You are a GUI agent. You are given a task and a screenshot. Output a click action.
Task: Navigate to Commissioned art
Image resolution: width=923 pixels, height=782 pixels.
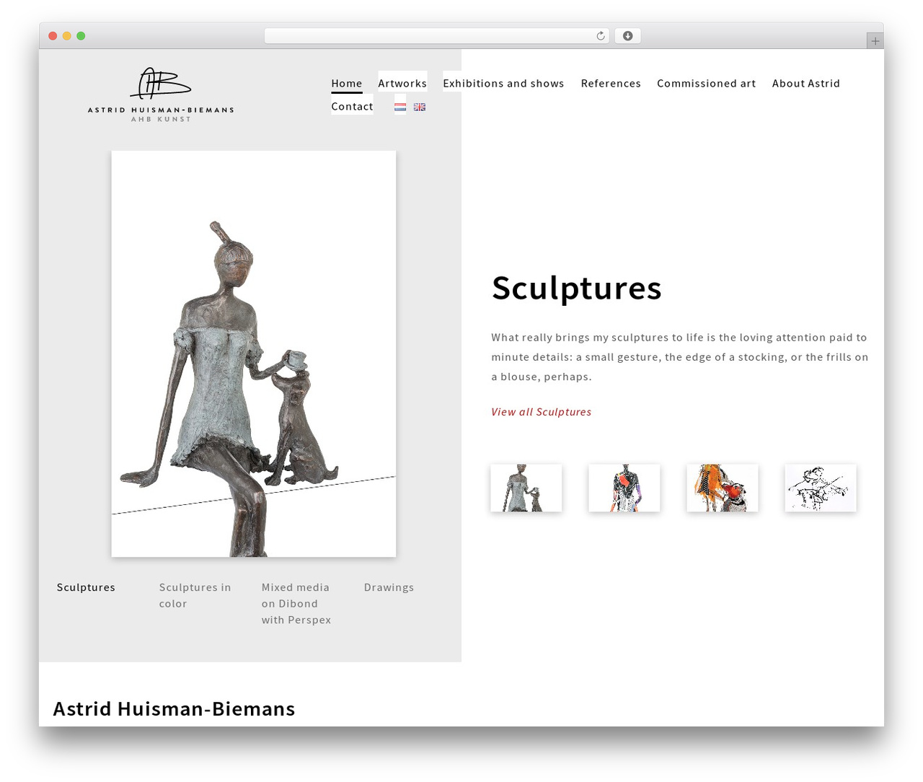706,84
